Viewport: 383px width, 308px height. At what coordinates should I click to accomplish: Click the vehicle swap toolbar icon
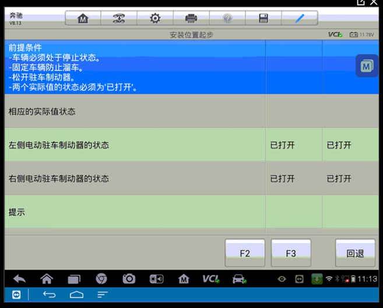[119, 18]
